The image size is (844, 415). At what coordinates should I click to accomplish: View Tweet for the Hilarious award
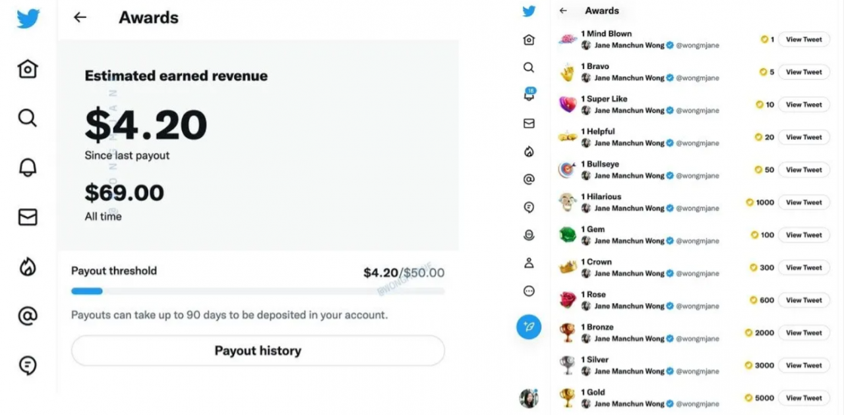[804, 202]
